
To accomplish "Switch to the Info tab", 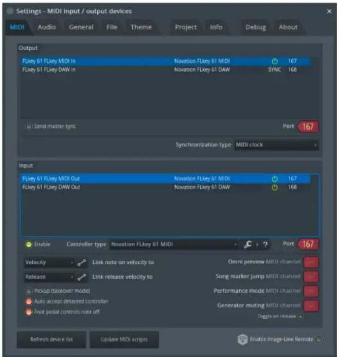I will [216, 27].
